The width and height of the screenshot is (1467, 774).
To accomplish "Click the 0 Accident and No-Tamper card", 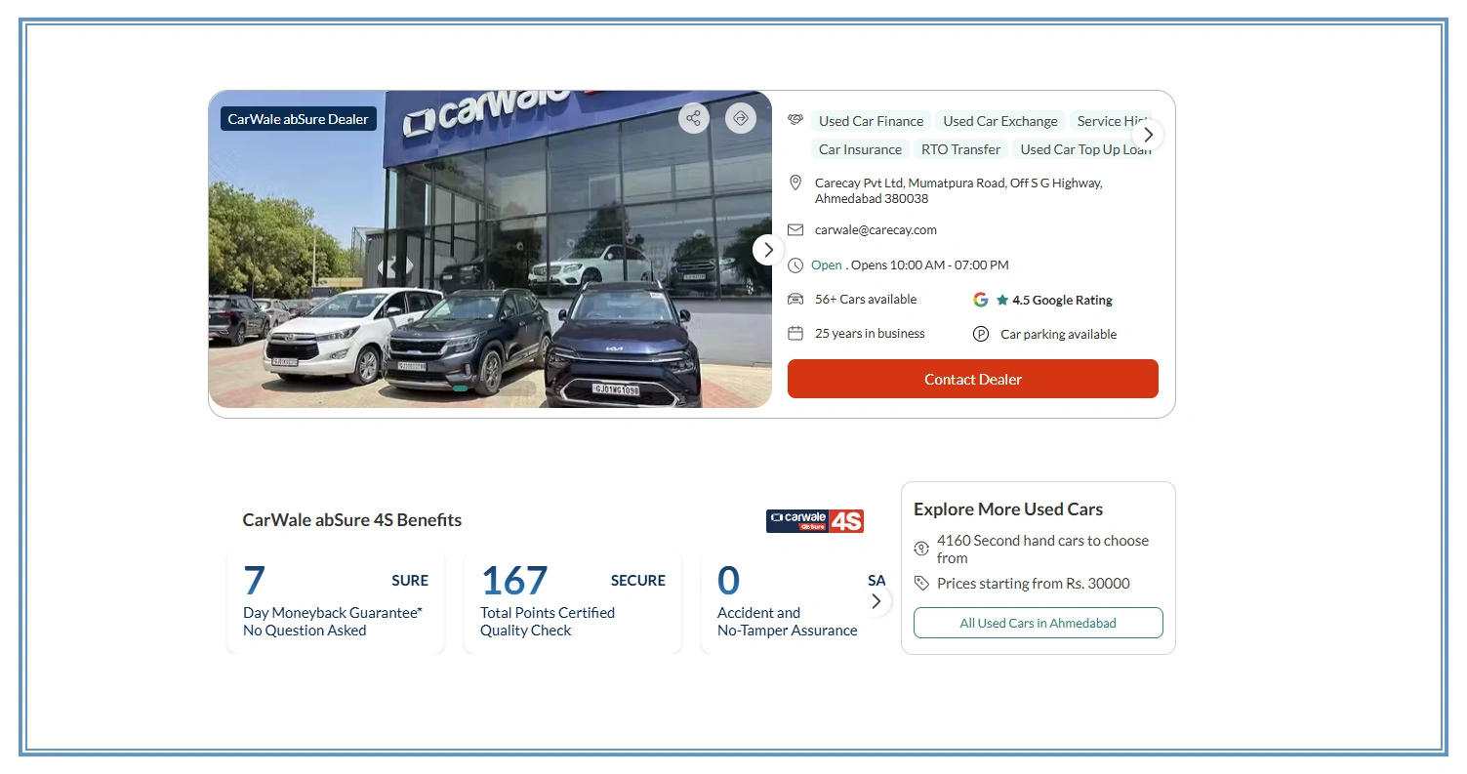I will pos(795,601).
